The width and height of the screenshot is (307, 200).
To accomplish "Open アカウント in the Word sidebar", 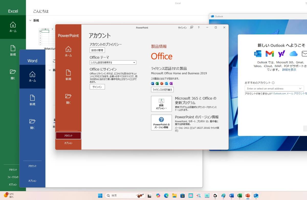I will (x=32, y=166).
